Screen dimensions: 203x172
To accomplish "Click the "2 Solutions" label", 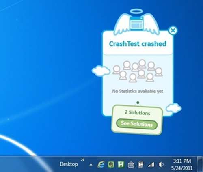I will pos(137,112).
